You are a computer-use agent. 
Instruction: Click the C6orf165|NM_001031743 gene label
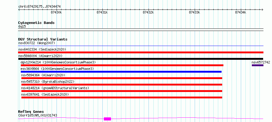point(38,115)
